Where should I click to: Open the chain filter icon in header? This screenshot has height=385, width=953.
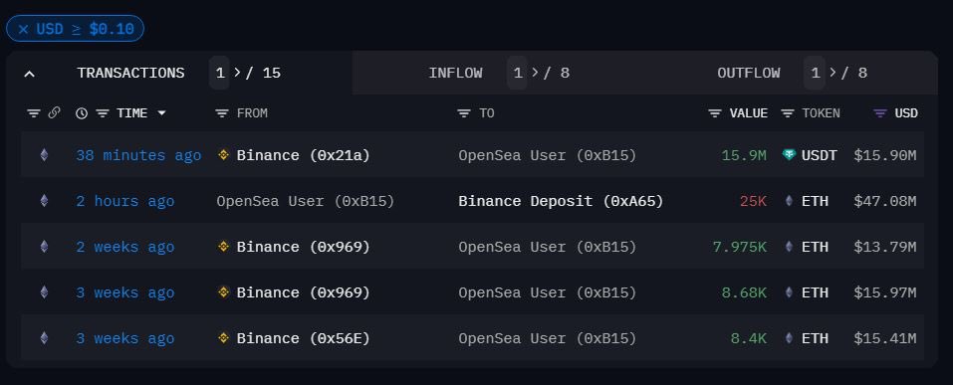point(34,113)
